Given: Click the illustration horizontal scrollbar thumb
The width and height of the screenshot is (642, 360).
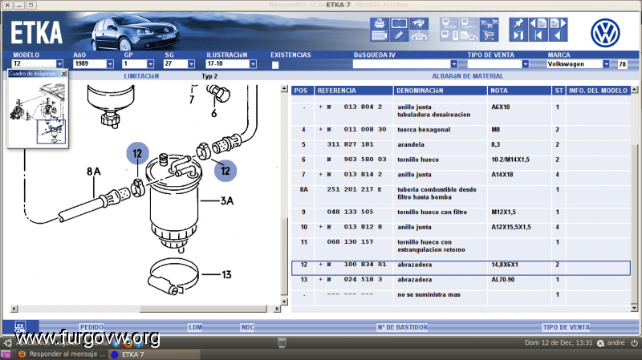Looking at the screenshot, I should click(203, 309).
